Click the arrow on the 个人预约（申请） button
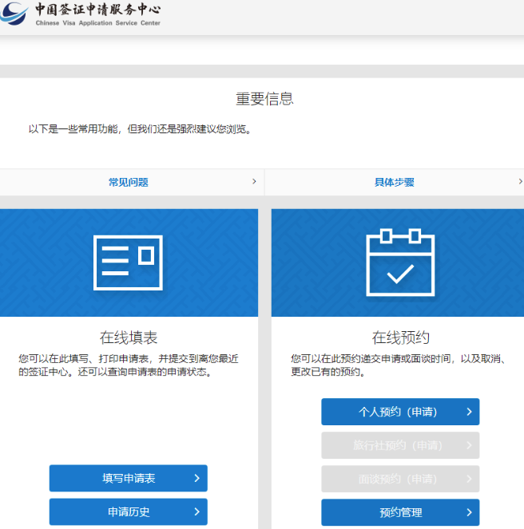Viewport: 524px width, 529px height. pyautogui.click(x=469, y=413)
